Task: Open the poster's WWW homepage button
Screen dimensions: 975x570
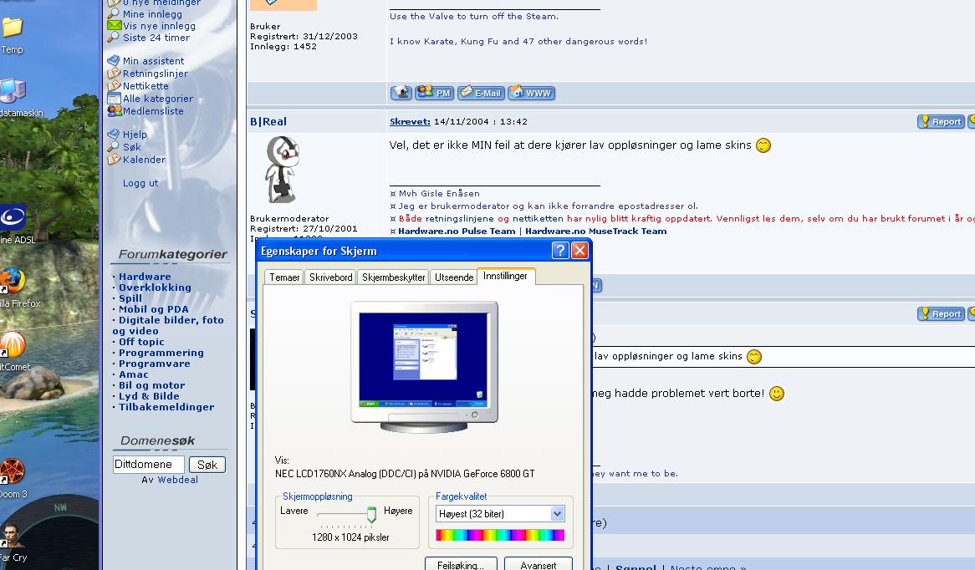Action: point(531,93)
